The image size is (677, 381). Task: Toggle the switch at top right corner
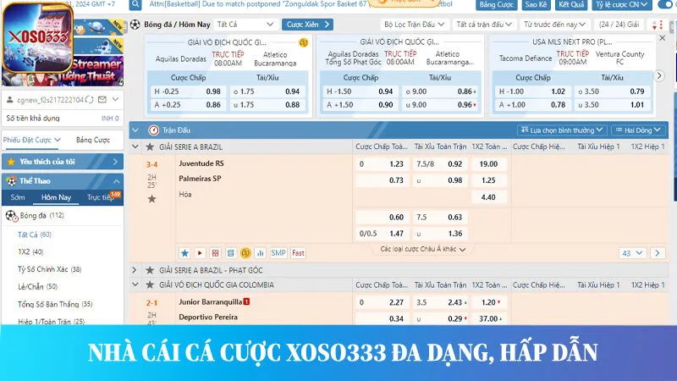pos(666,5)
